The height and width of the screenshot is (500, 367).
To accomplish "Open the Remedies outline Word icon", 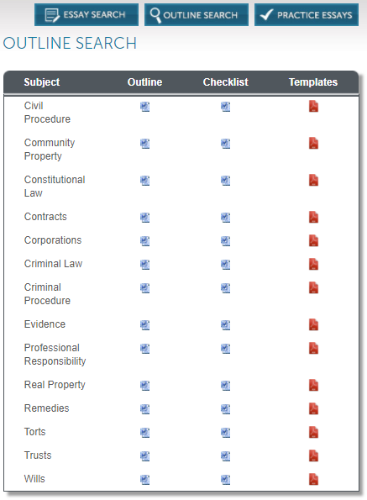I will [145, 408].
